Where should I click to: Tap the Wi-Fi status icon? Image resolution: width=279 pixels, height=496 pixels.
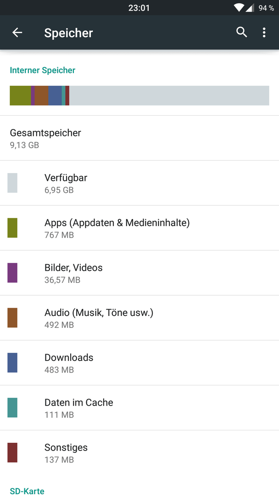(240, 8)
